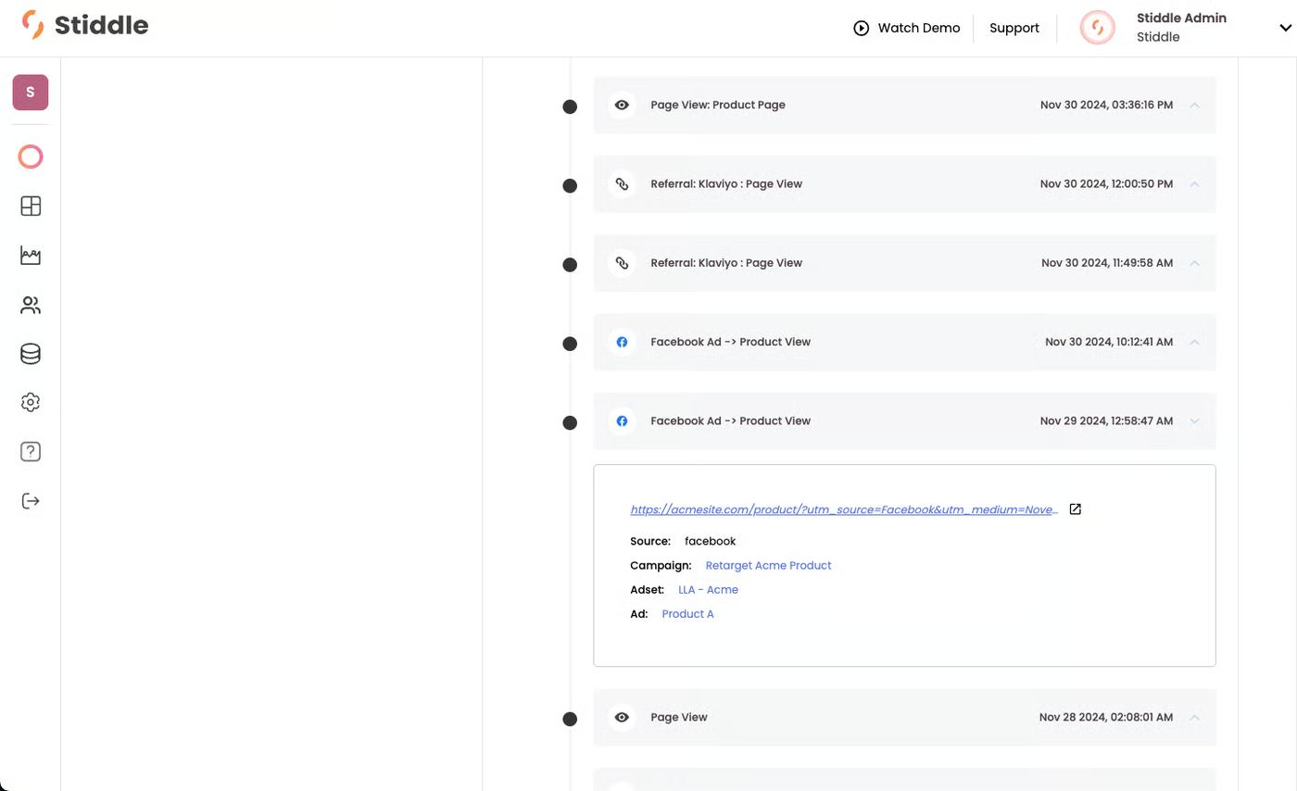1297x791 pixels.
Task: Open the database icon in the sidebar
Action: click(x=31, y=354)
